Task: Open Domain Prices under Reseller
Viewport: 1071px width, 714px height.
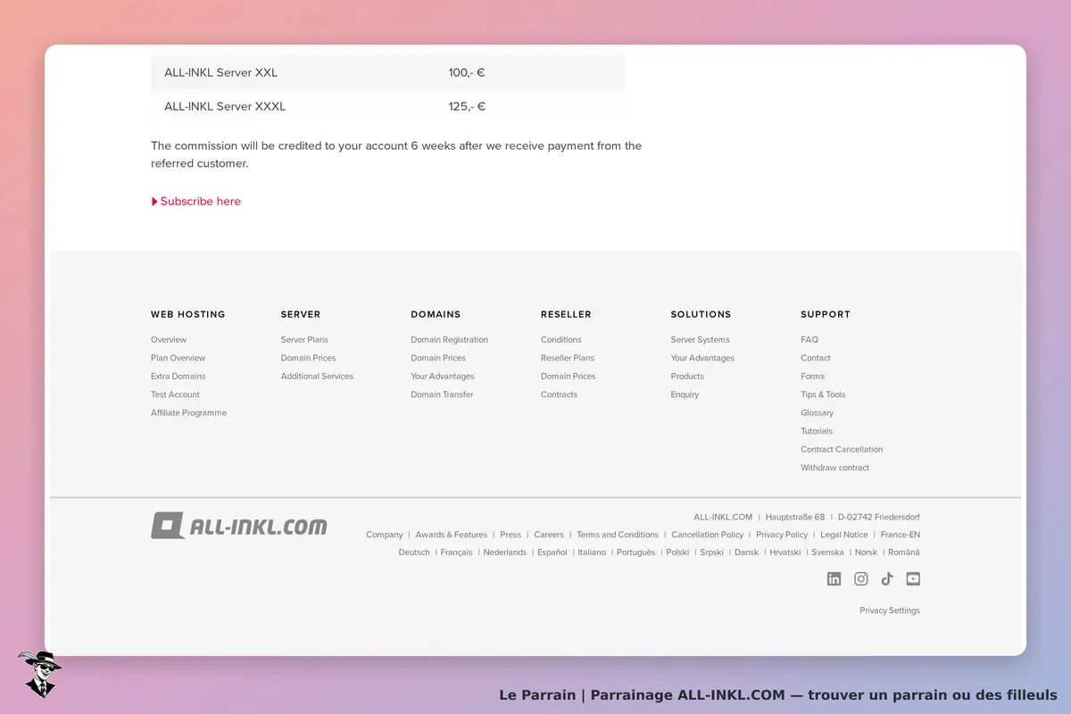Action: point(568,377)
